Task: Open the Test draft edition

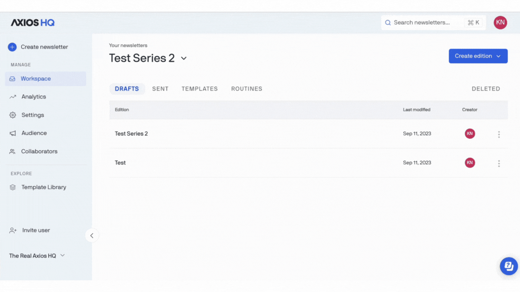Action: 120,163
